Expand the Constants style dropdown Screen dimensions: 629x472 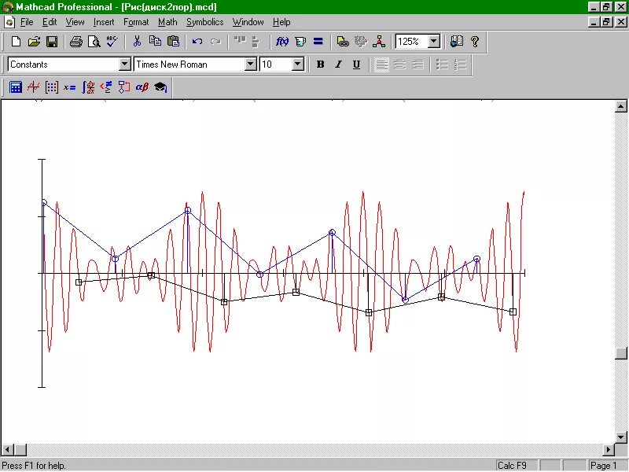[125, 65]
